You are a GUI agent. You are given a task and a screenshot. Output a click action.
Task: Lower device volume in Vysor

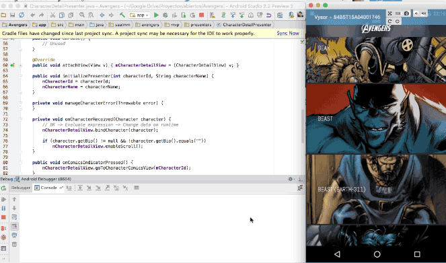pos(416,13)
